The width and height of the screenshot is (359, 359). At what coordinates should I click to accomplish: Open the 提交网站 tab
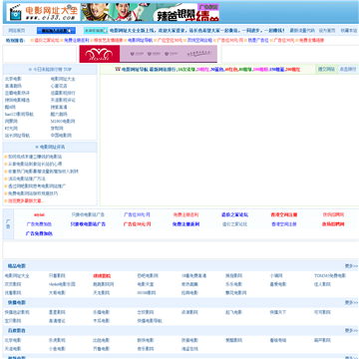[326, 69]
